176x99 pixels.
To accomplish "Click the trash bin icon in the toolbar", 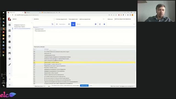I will pyautogui.click(x=100, y=24).
